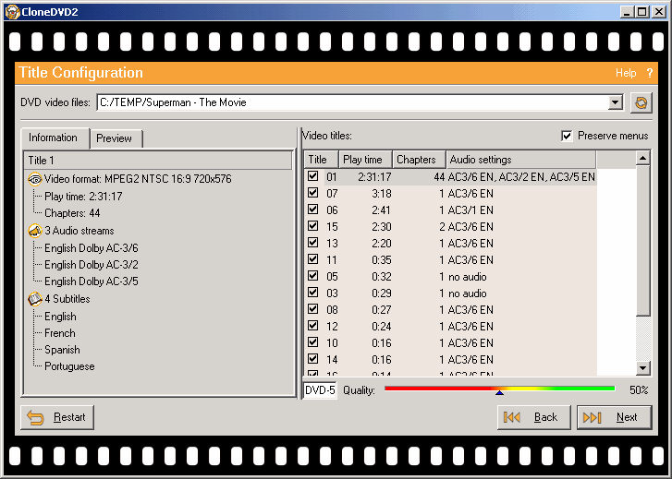Click the CloneDVD2 sheep icon in title bar
The width and height of the screenshot is (672, 479).
pos(10,11)
